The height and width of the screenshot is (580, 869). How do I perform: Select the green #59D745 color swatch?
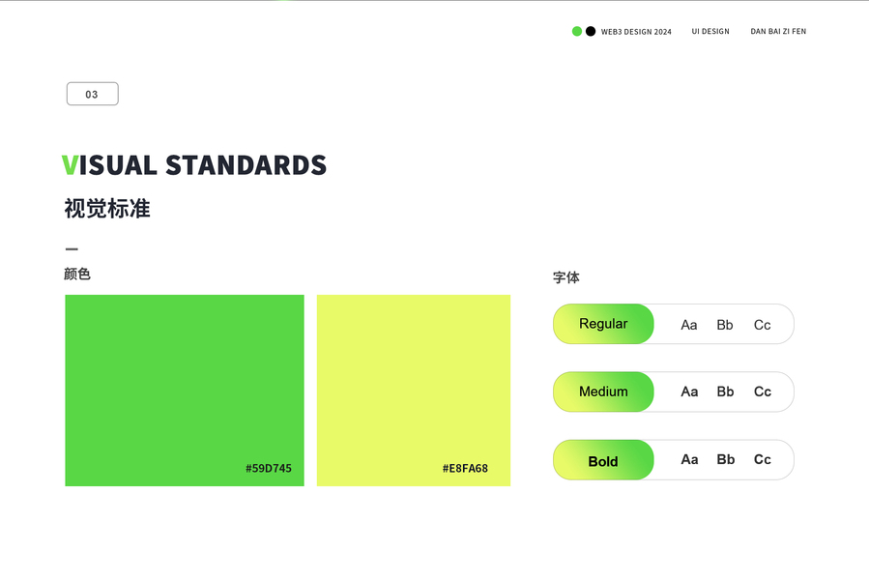point(185,377)
